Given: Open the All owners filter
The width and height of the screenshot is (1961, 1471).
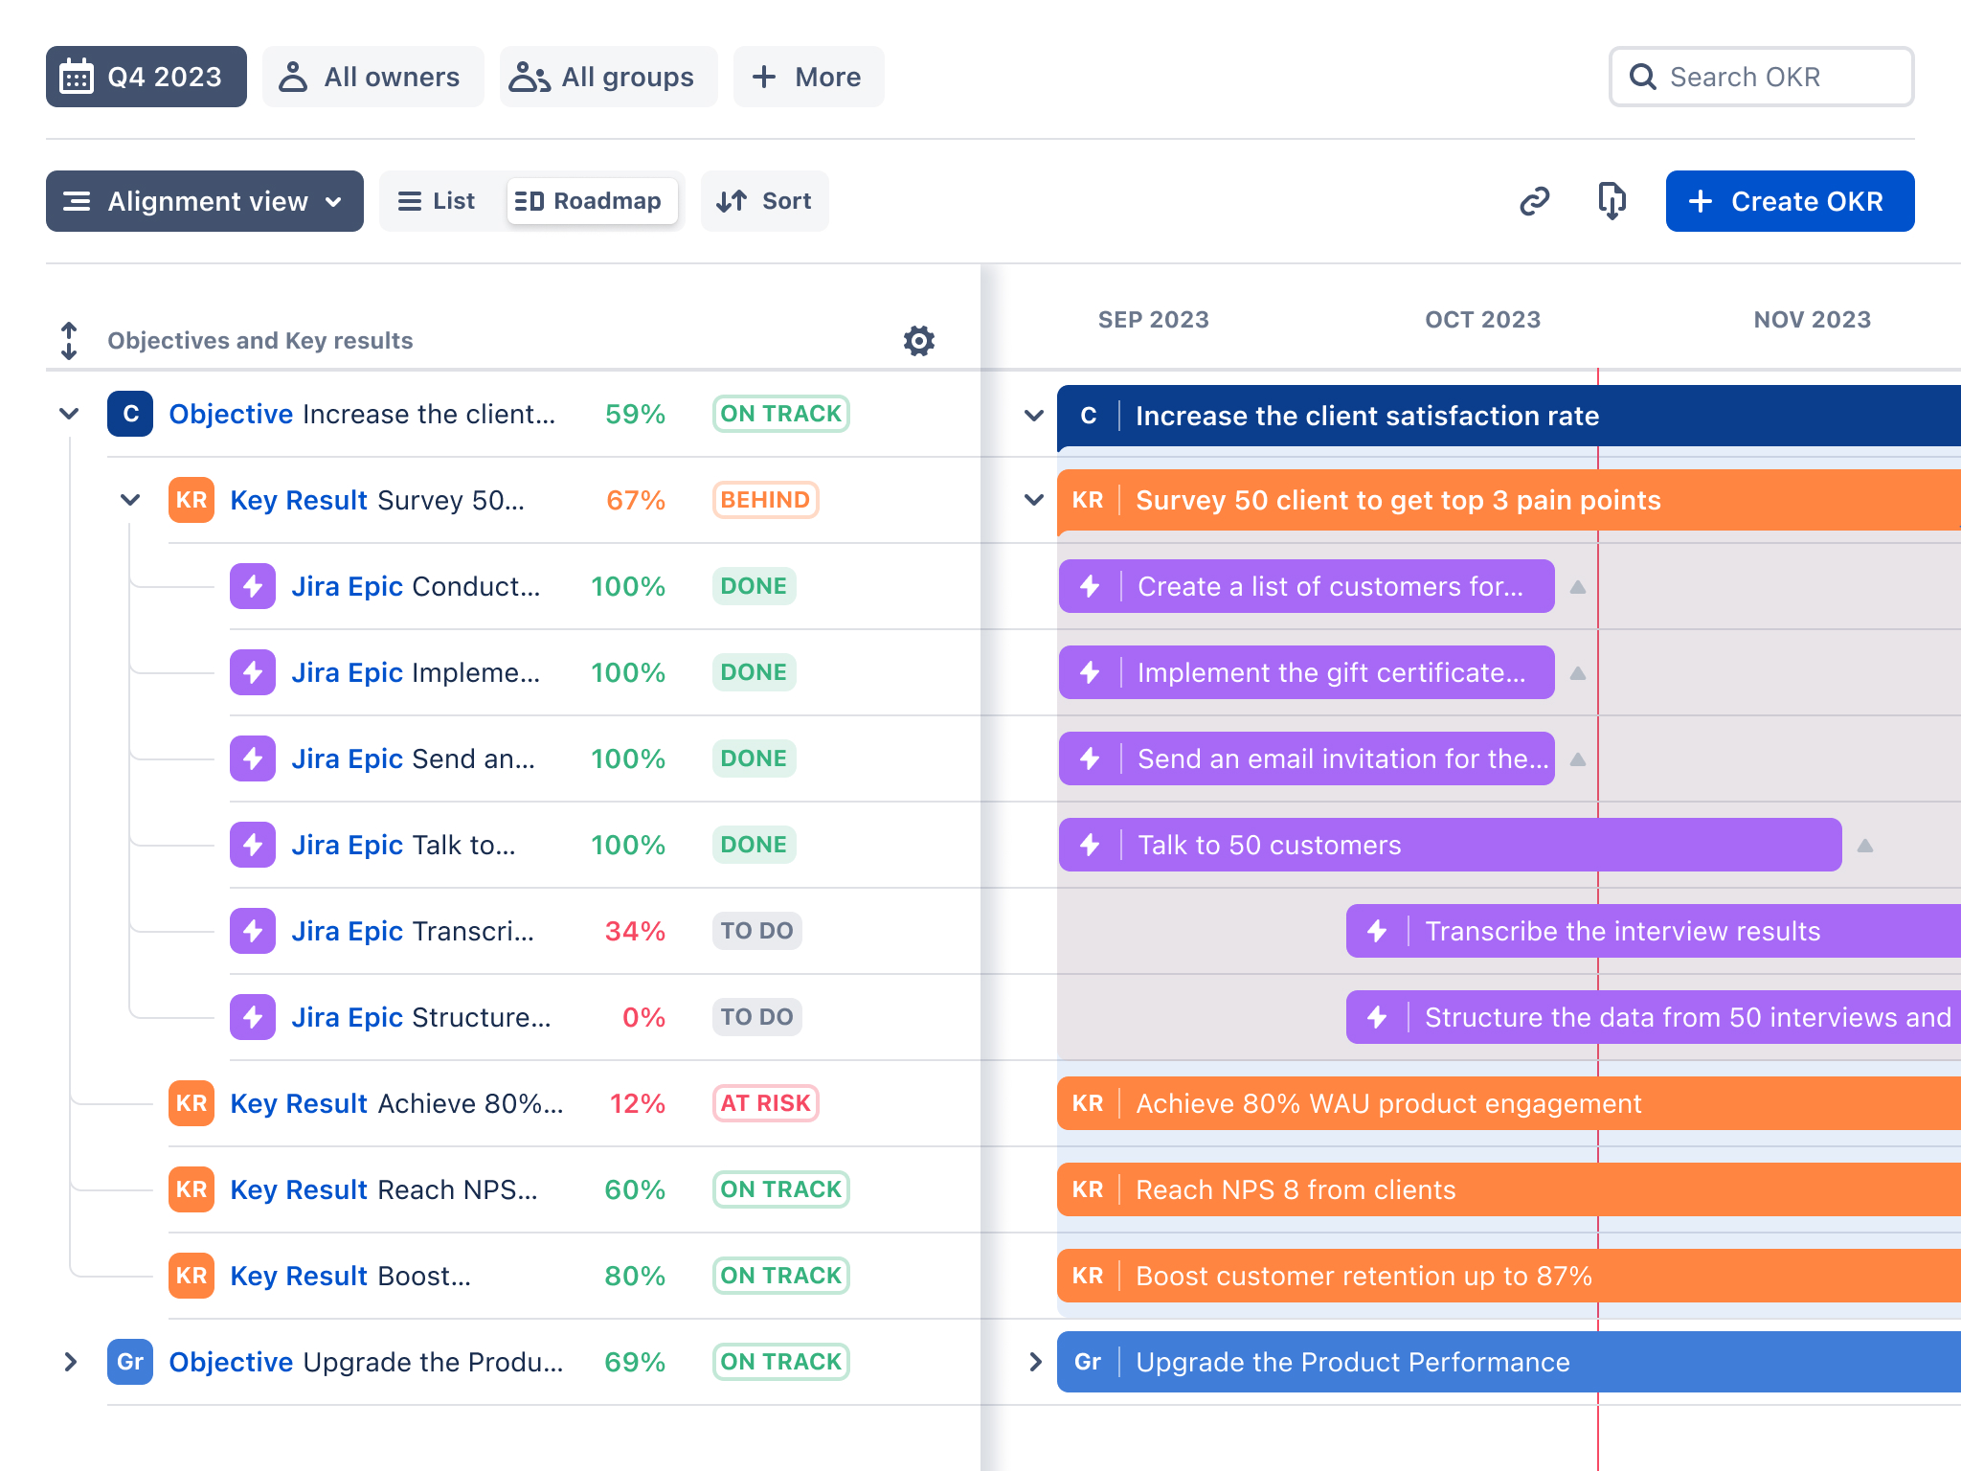Looking at the screenshot, I should click(373, 77).
